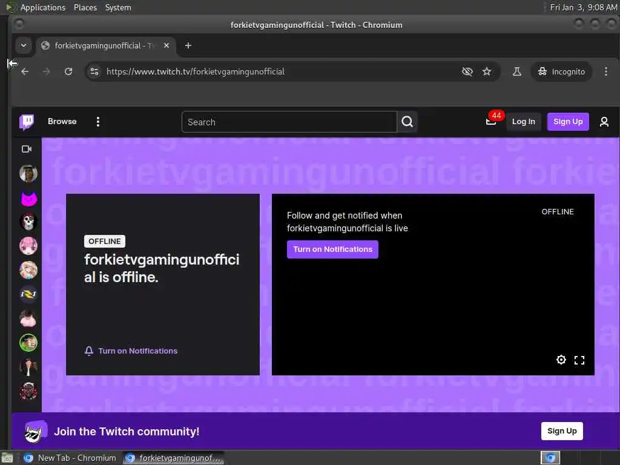Image resolution: width=620 pixels, height=465 pixels.
Task: Click the browser address bar URL
Action: click(x=196, y=71)
